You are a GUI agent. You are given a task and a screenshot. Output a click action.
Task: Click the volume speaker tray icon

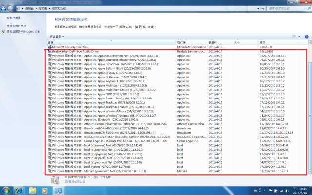coord(287,191)
